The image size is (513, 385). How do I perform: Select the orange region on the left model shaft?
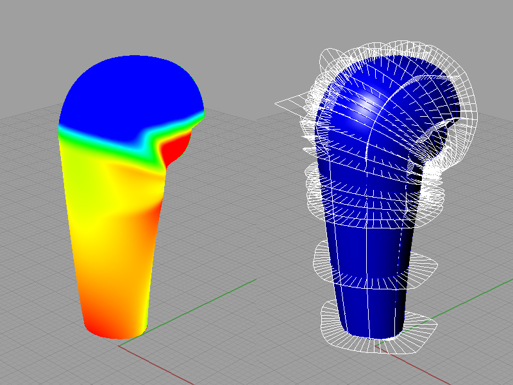pyautogui.click(x=128, y=269)
